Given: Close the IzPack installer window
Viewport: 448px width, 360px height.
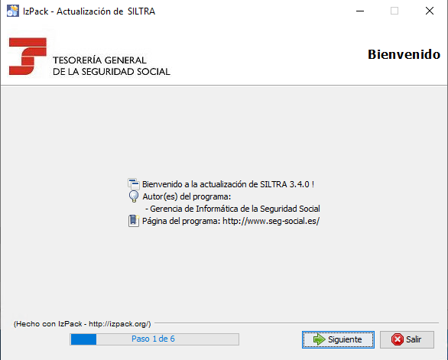Looking at the screenshot, I should pos(430,11).
